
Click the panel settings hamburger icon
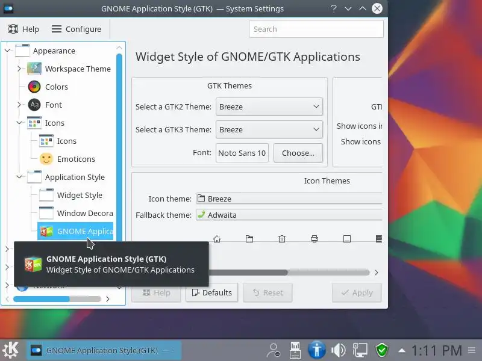[472, 350]
